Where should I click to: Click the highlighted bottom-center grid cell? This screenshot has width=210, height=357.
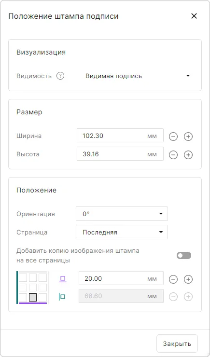click(x=33, y=297)
